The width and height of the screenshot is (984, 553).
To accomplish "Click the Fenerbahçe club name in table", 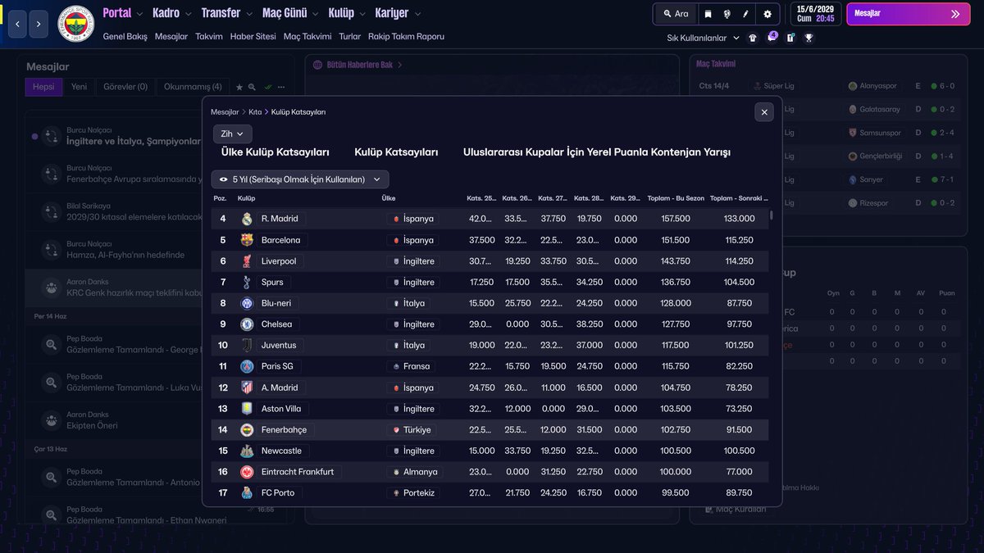I will [284, 430].
